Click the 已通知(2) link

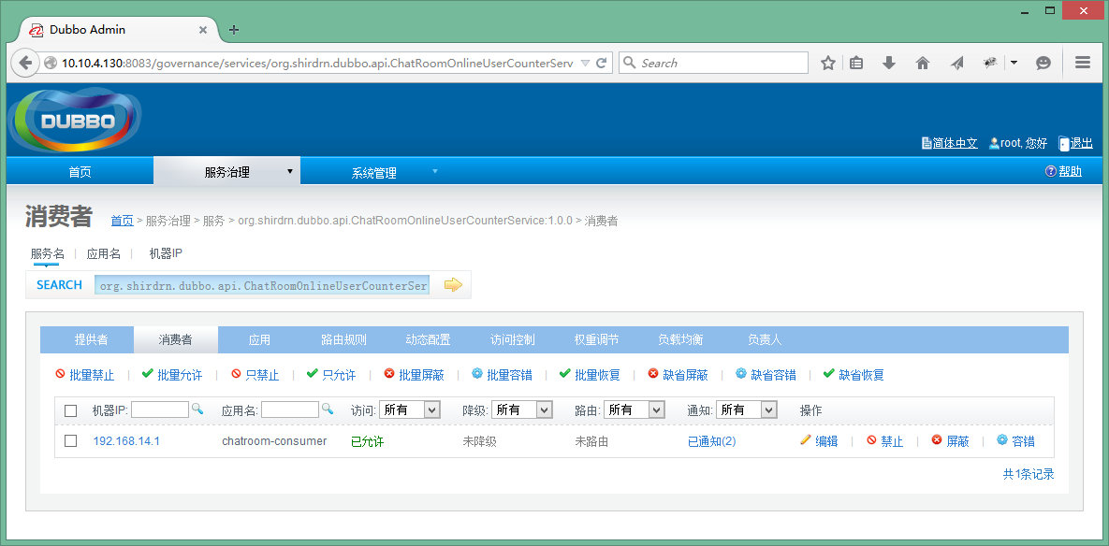tap(711, 441)
